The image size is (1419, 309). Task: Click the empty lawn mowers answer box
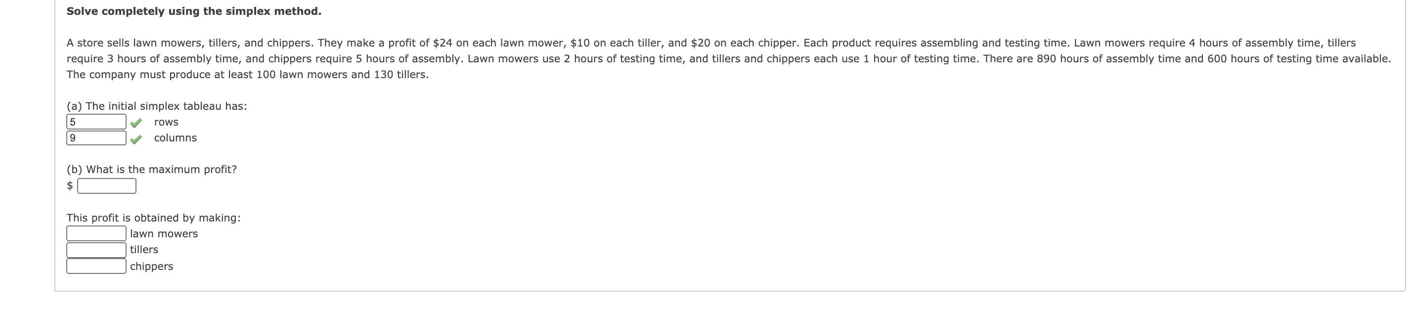click(96, 233)
